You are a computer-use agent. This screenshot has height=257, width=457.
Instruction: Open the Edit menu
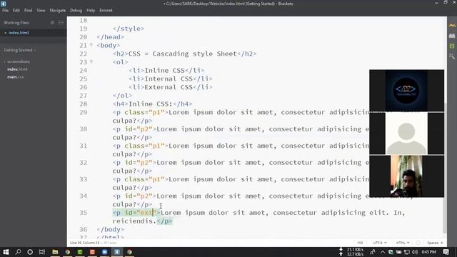click(16, 10)
